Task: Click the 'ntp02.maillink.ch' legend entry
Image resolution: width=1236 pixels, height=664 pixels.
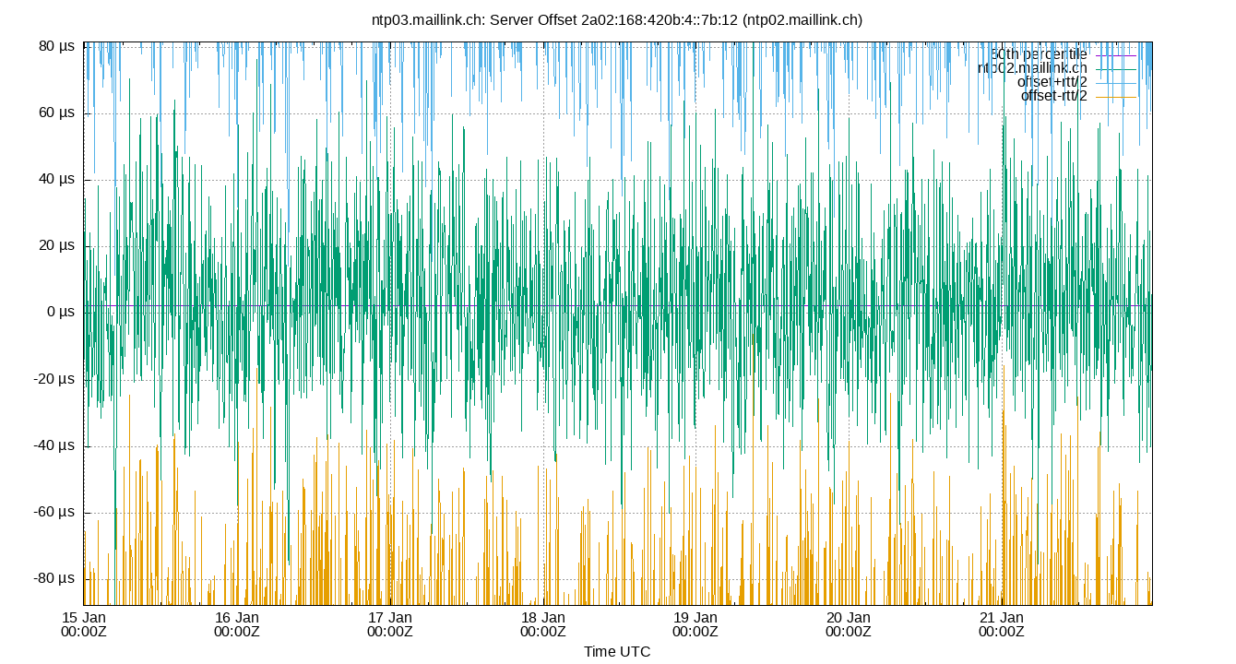Action: pyautogui.click(x=1032, y=68)
